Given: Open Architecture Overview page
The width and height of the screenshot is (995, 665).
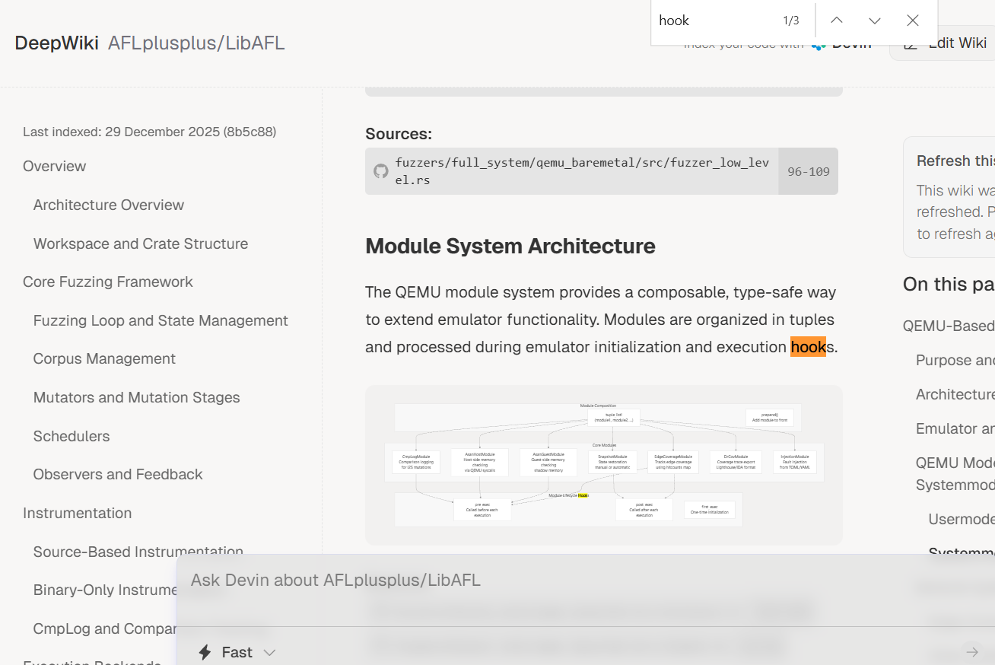Looking at the screenshot, I should coord(109,205).
